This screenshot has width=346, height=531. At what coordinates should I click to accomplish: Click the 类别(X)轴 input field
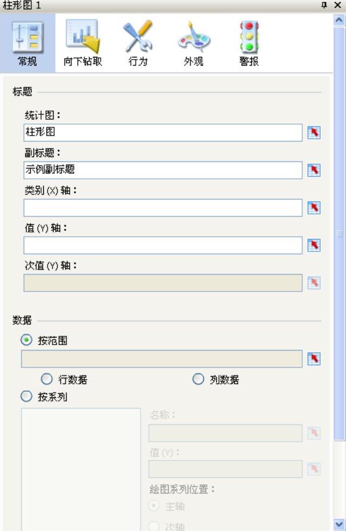pyautogui.click(x=163, y=208)
